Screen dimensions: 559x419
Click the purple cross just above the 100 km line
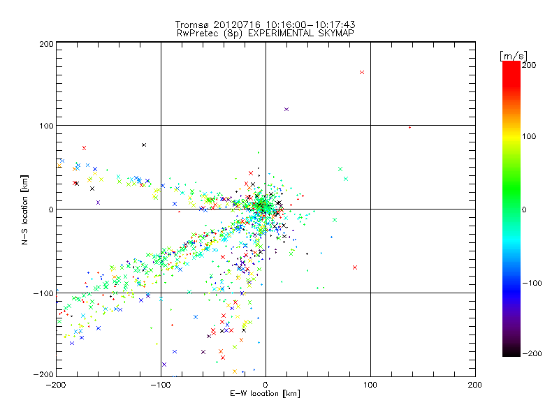click(286, 110)
